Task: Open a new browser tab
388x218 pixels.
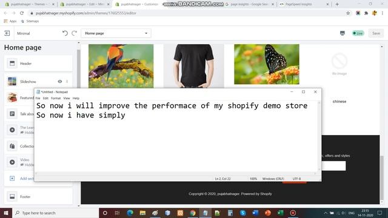Action: tap(337, 4)
